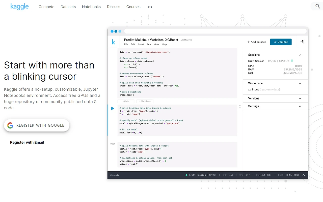Click the green status dot beside GPU Off

click(x=292, y=61)
